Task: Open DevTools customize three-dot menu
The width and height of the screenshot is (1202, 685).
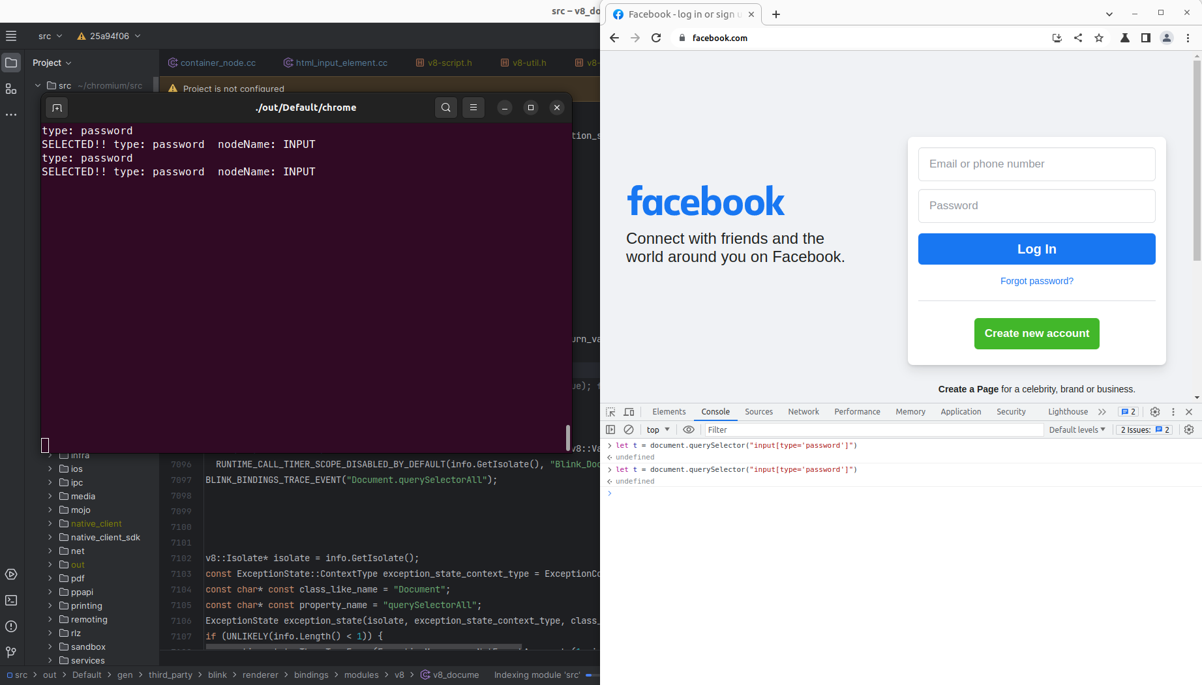Action: pyautogui.click(x=1173, y=412)
